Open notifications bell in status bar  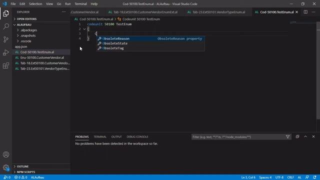tap(314, 177)
